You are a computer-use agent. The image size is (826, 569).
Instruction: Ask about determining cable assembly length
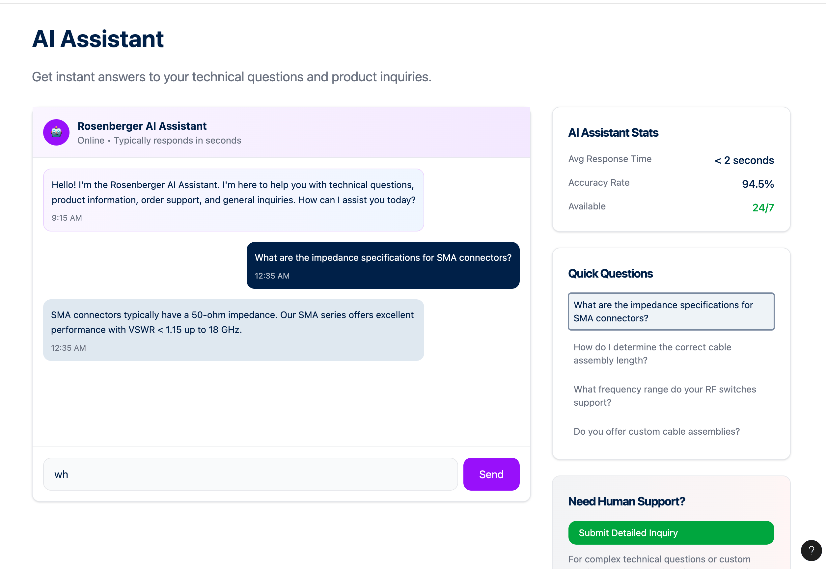[x=671, y=354]
